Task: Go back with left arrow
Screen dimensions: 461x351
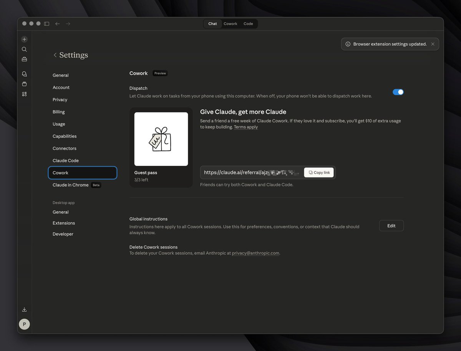Action: pos(58,24)
